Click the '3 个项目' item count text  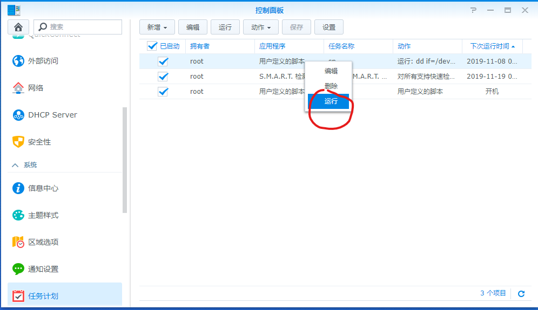click(493, 293)
